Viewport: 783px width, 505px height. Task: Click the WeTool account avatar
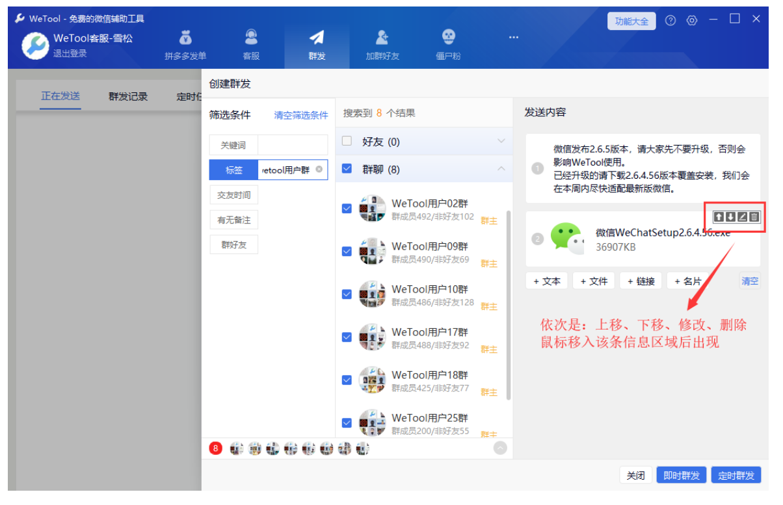point(35,45)
